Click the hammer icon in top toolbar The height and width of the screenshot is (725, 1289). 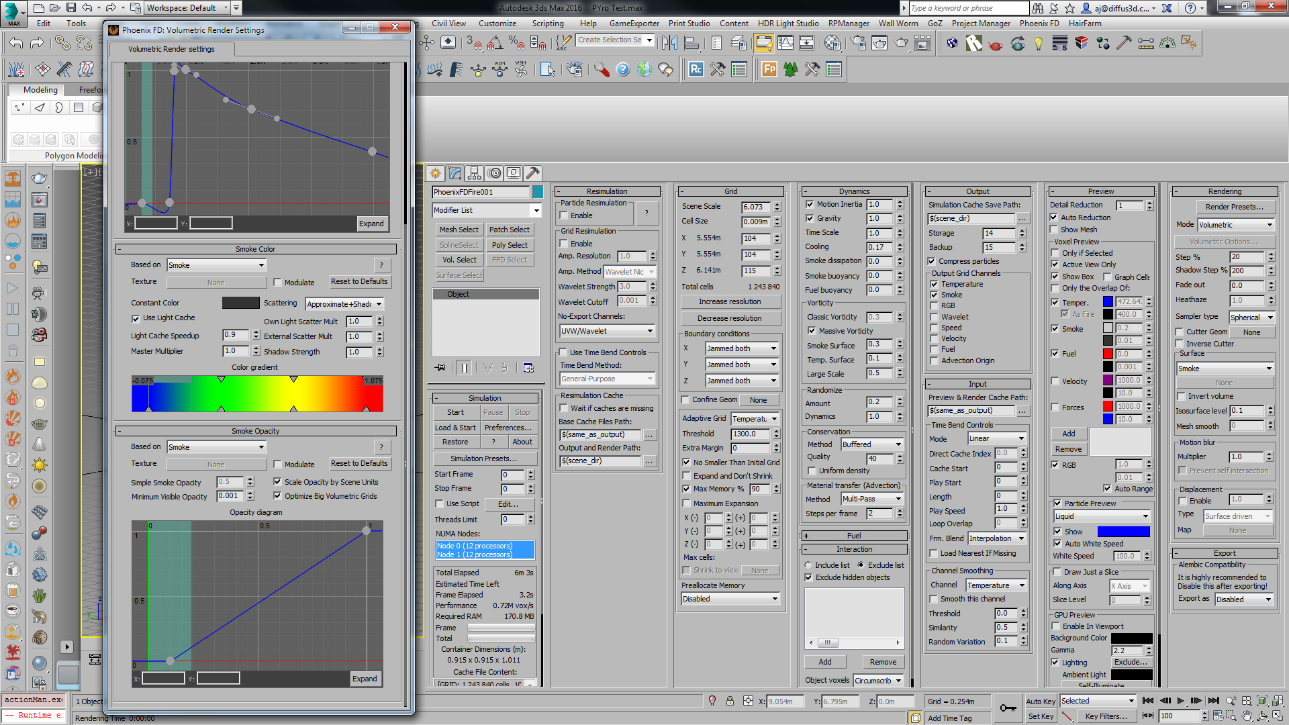click(x=1123, y=43)
